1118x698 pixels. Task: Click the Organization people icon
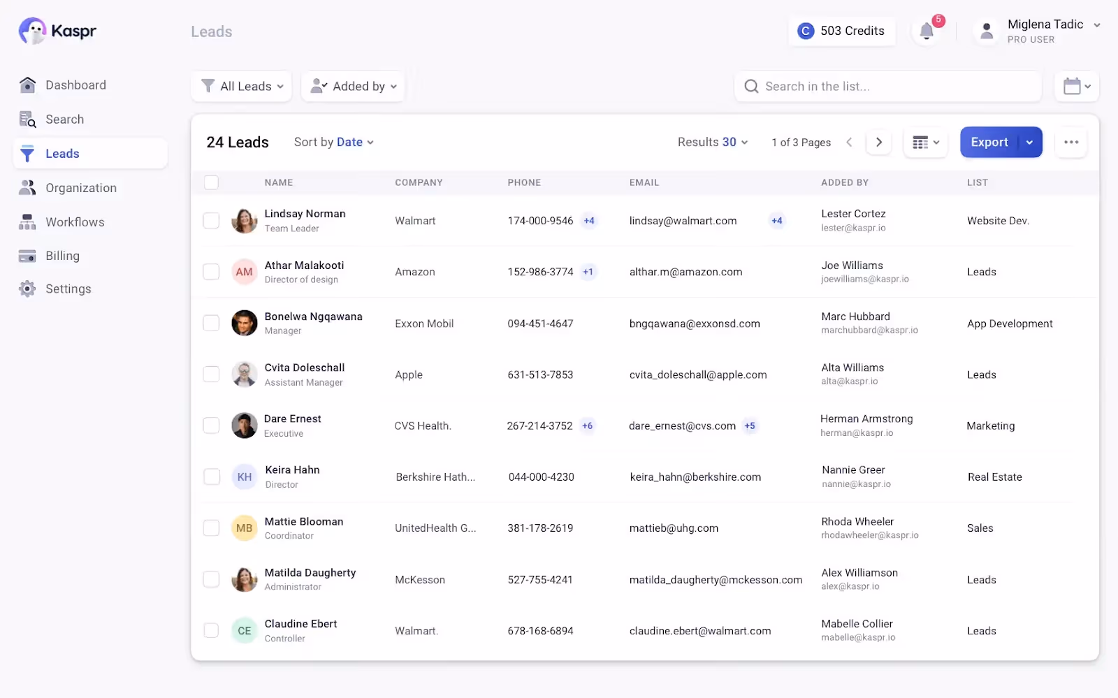pos(27,187)
